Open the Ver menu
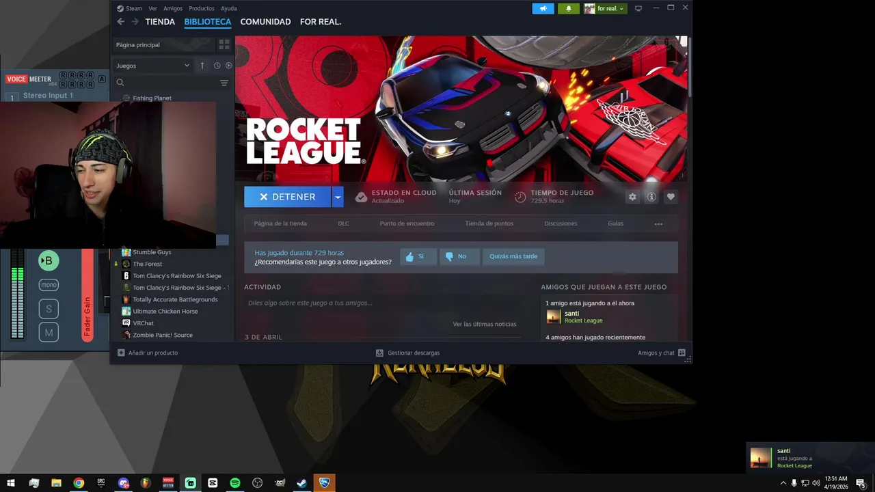 click(x=152, y=8)
